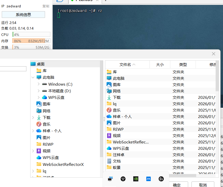Click the 复制 copy IP link
This screenshot has height=187, width=223.
pos(46,6)
